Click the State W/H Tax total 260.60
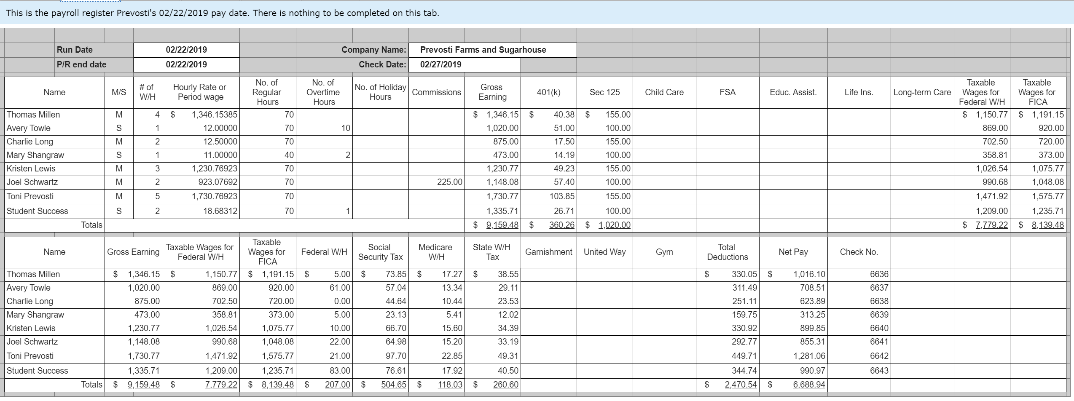This screenshot has height=401, width=1074. tap(493, 385)
